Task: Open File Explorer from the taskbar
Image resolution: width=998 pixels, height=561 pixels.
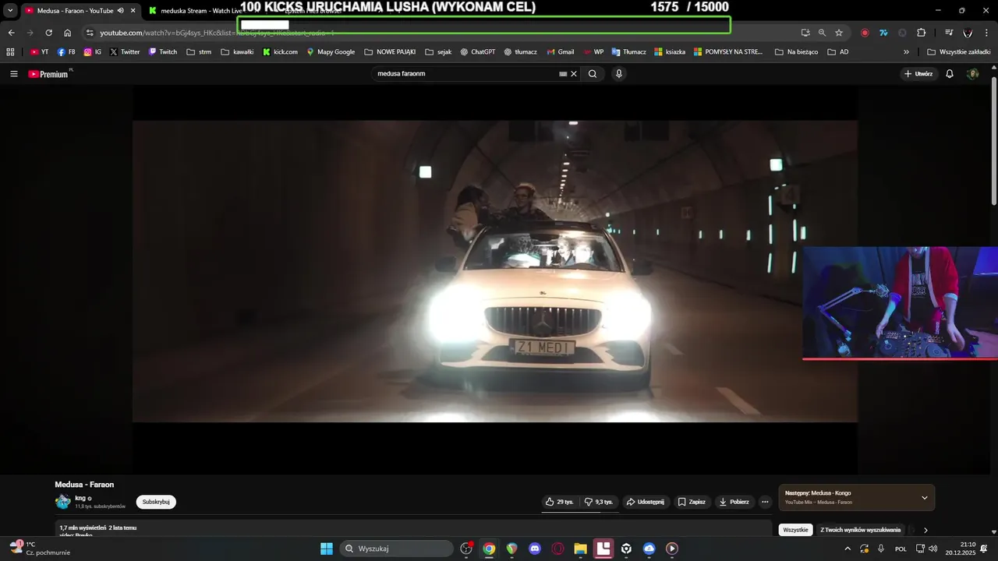Action: [581, 549]
